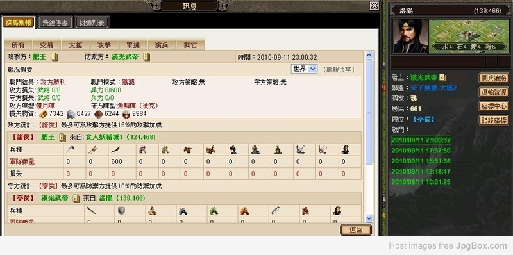Open battle record 2010/09/11 17:37:50
513x255 pixels.
pos(421,151)
